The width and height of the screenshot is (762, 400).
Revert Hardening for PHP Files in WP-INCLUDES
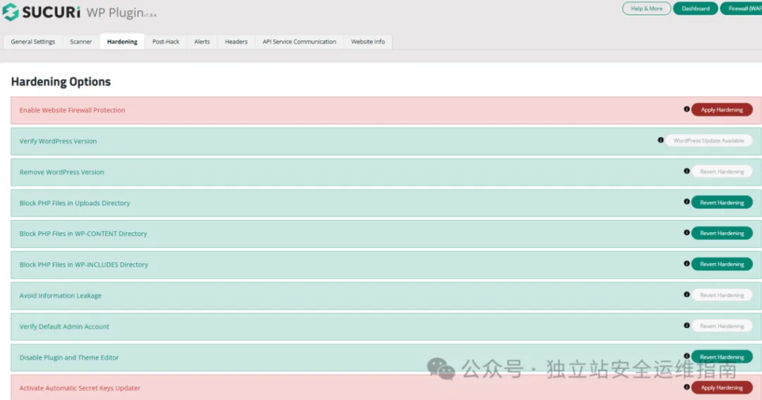722,264
